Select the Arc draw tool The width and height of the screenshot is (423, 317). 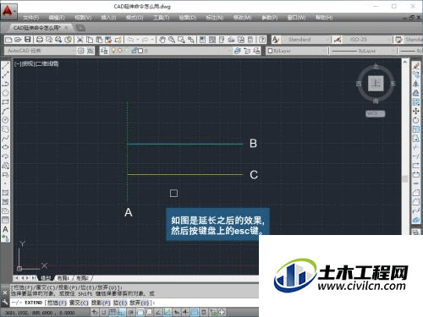tap(5, 111)
